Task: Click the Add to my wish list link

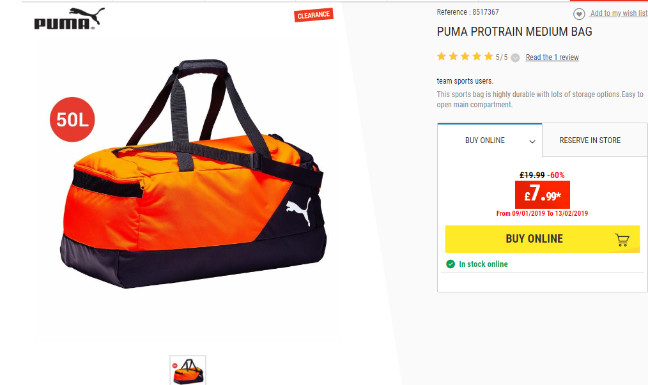Action: click(619, 13)
